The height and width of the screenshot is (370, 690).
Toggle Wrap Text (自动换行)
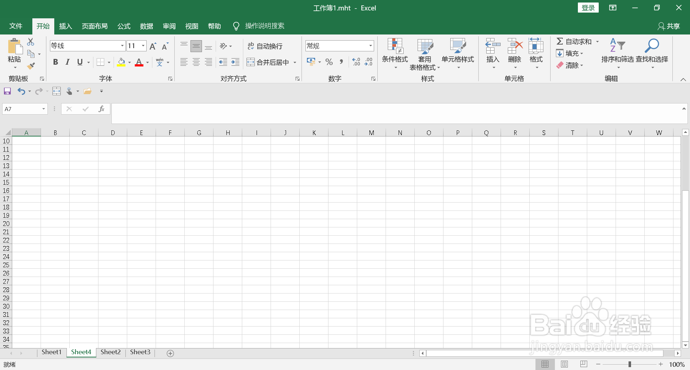(265, 46)
